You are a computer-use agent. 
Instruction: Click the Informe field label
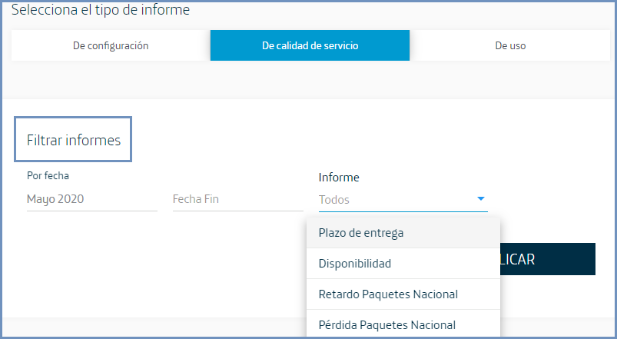[x=339, y=178]
